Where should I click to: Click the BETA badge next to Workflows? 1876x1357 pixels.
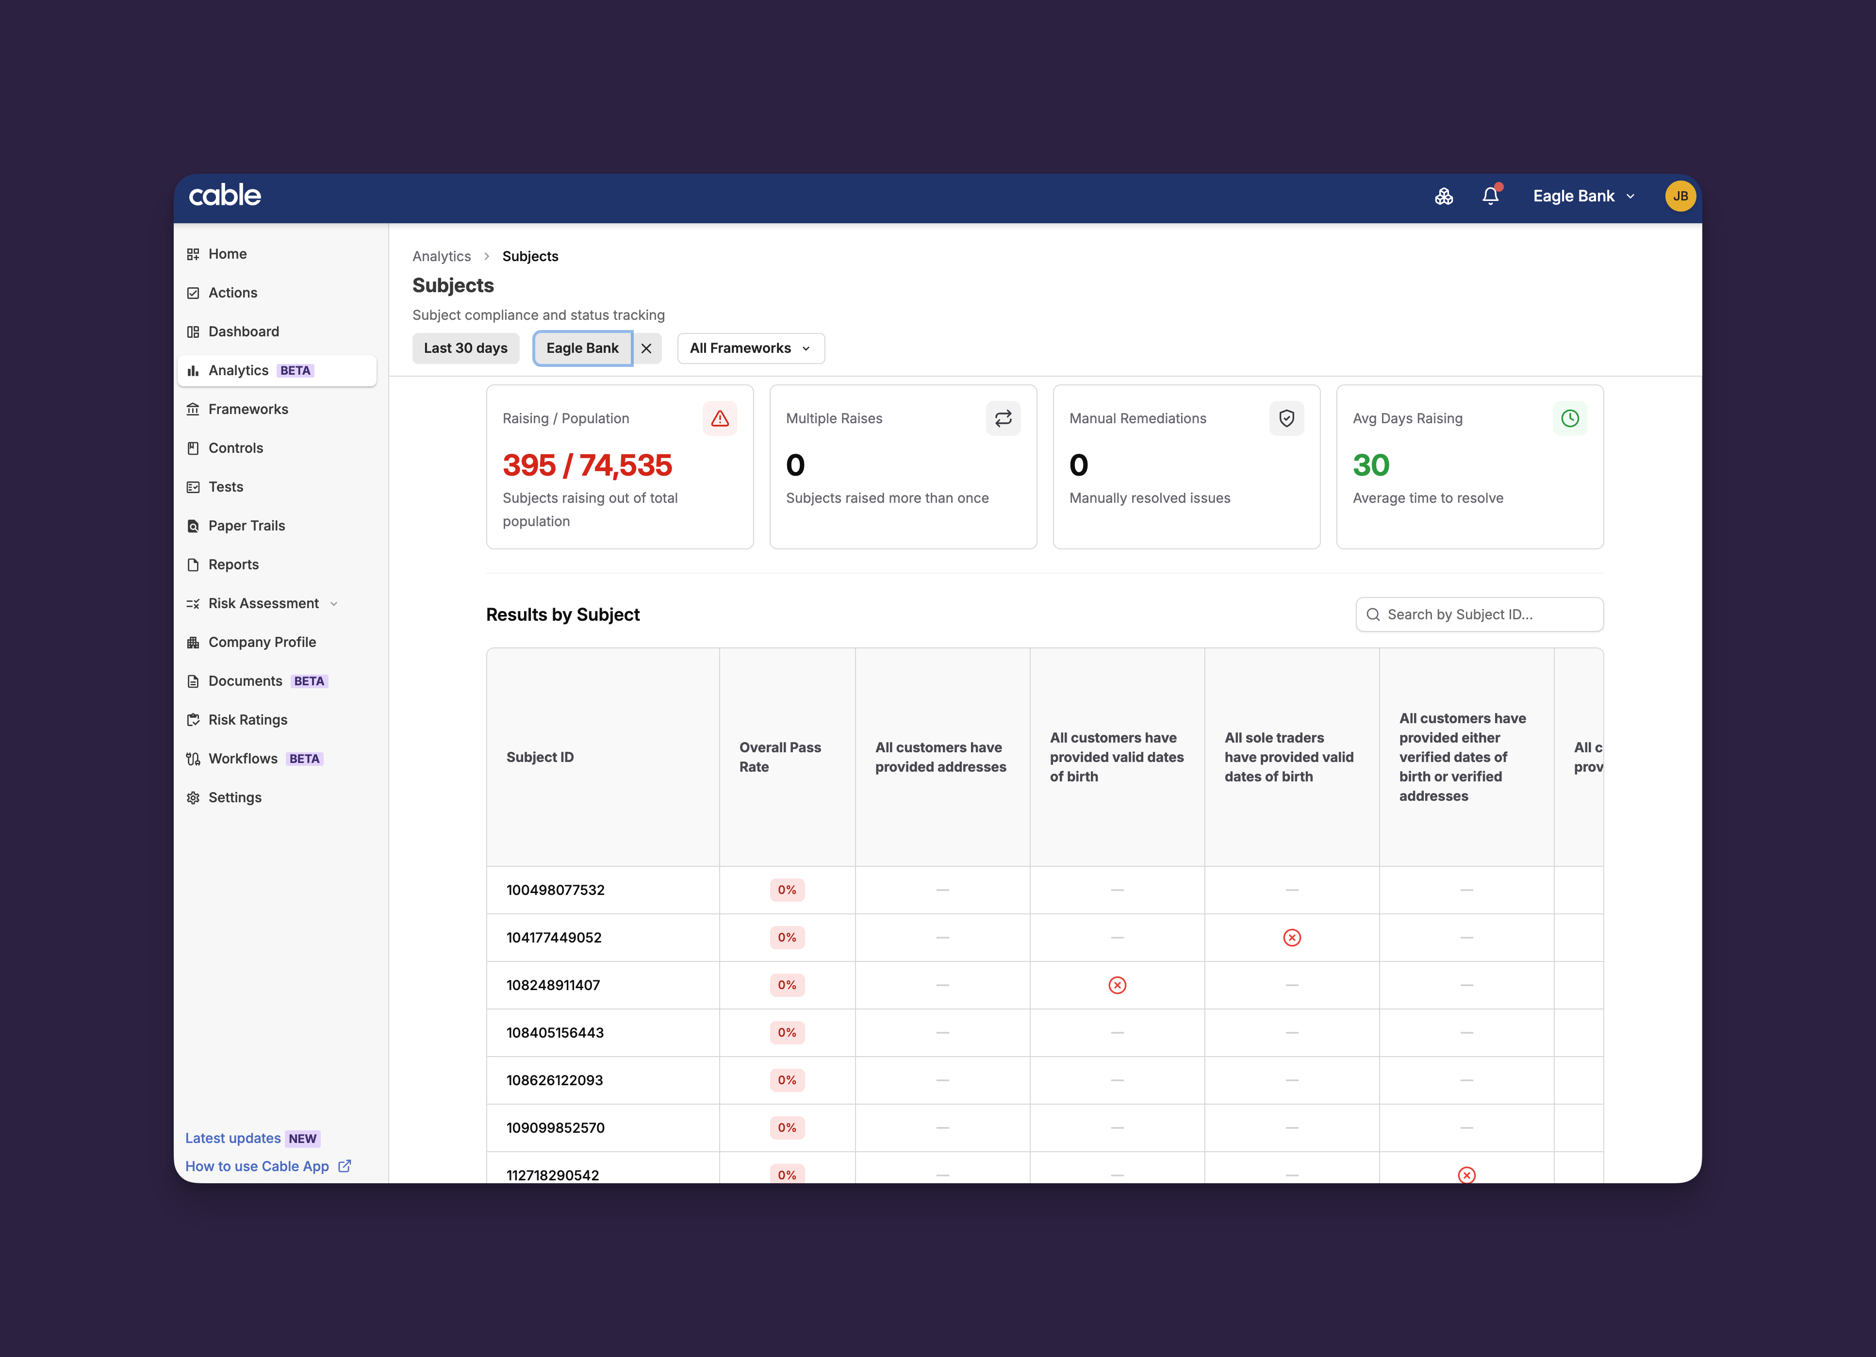304,759
